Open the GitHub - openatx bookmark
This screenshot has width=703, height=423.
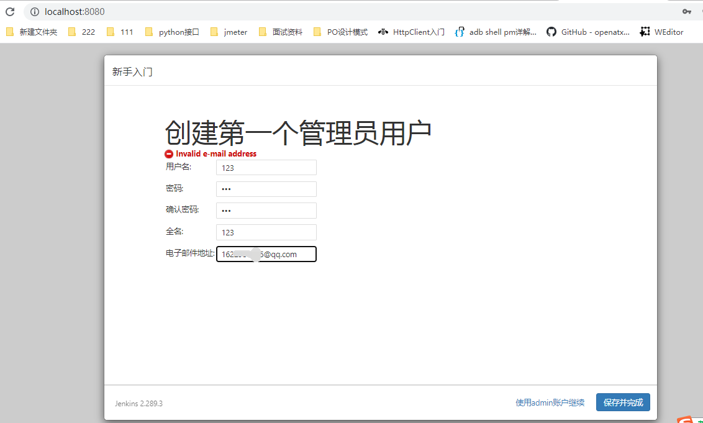click(x=587, y=32)
